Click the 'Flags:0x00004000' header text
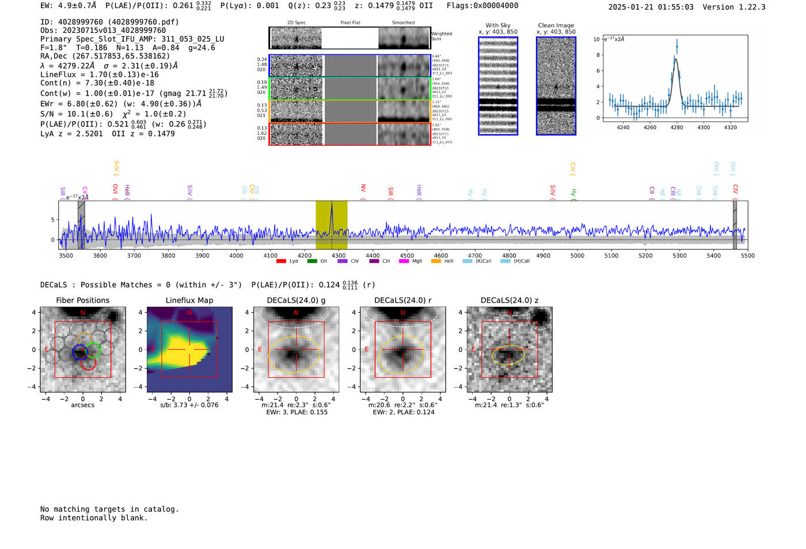This screenshot has width=806, height=549. tap(482, 6)
